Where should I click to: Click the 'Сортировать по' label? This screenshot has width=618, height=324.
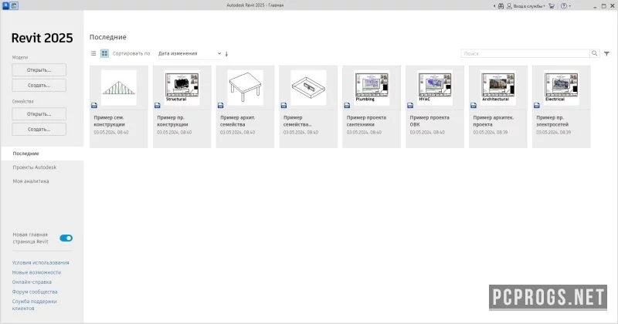(x=131, y=53)
